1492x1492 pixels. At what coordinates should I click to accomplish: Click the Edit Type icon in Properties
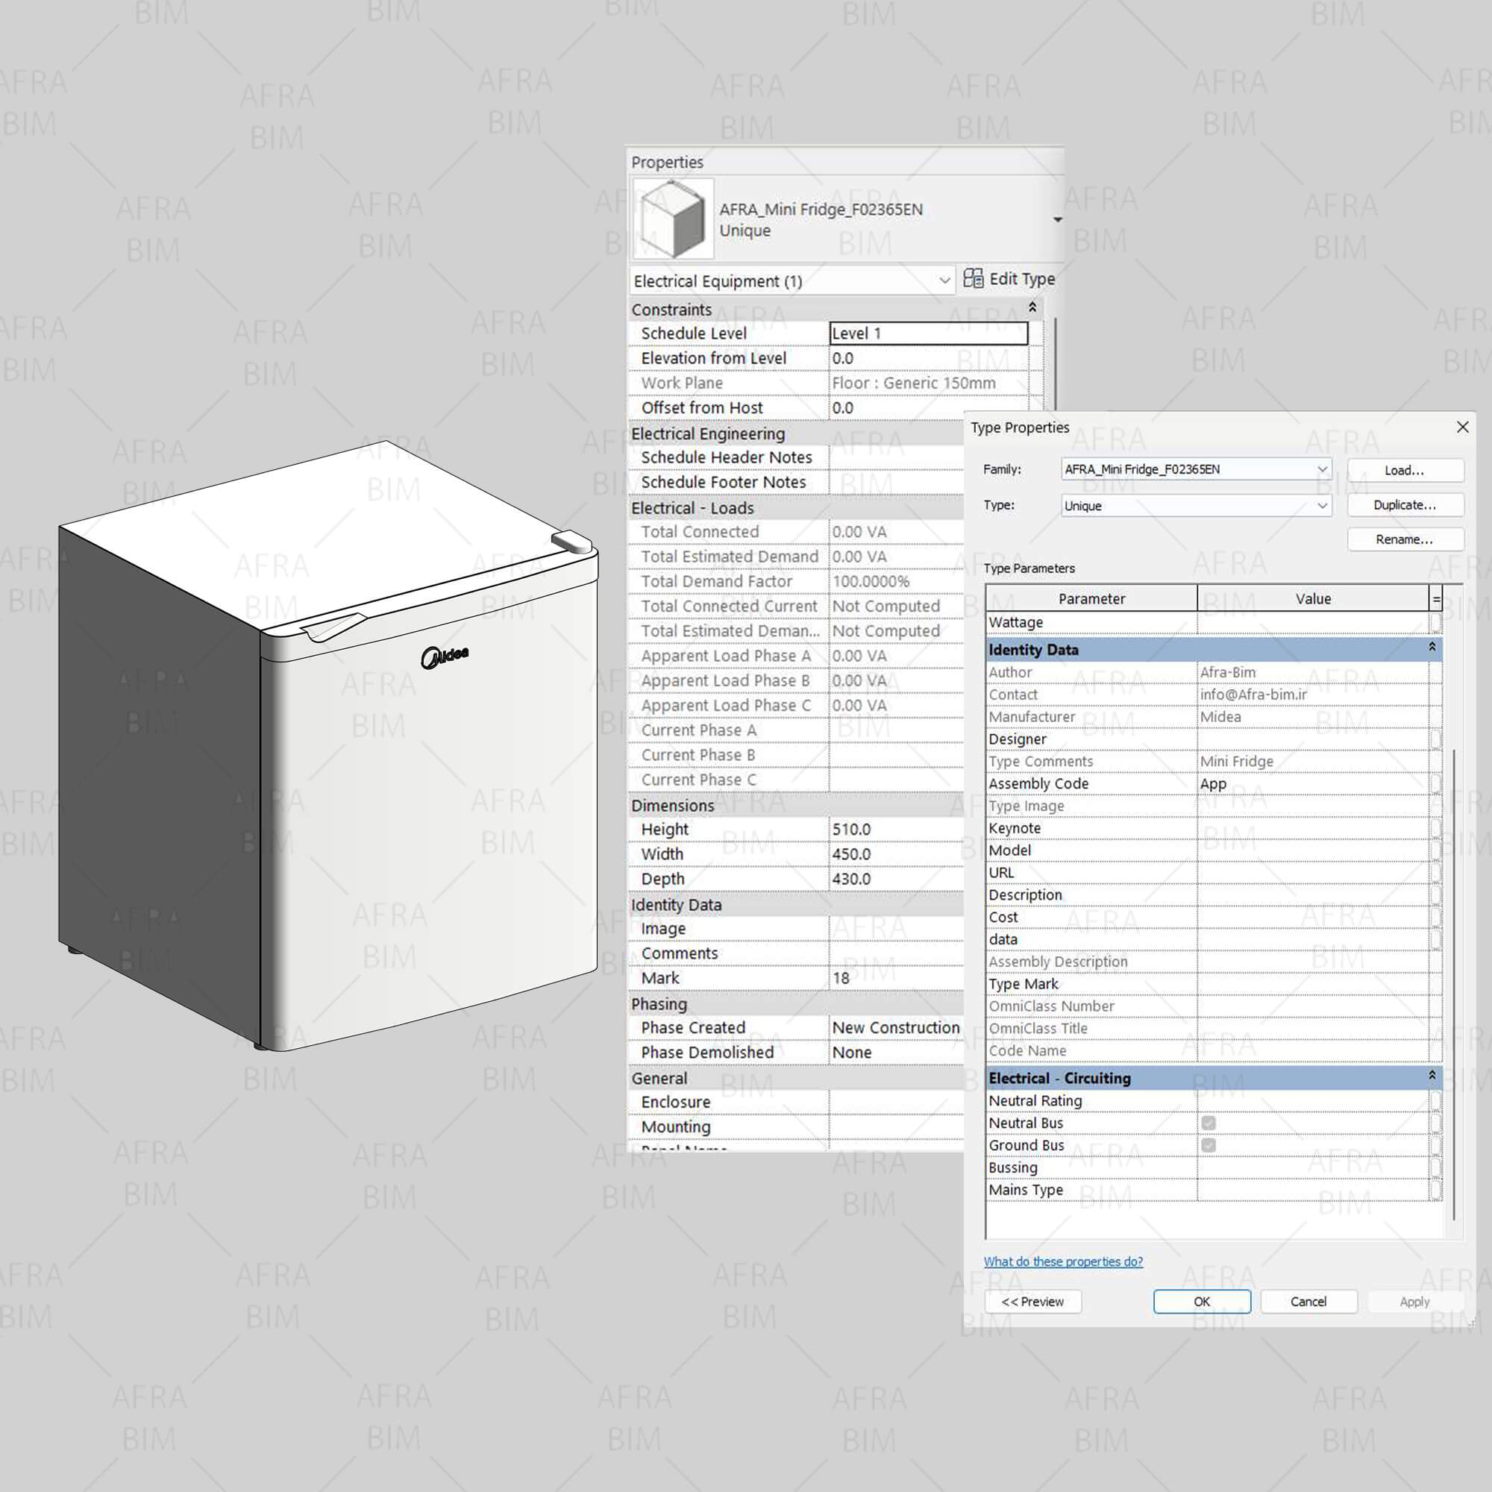973,278
